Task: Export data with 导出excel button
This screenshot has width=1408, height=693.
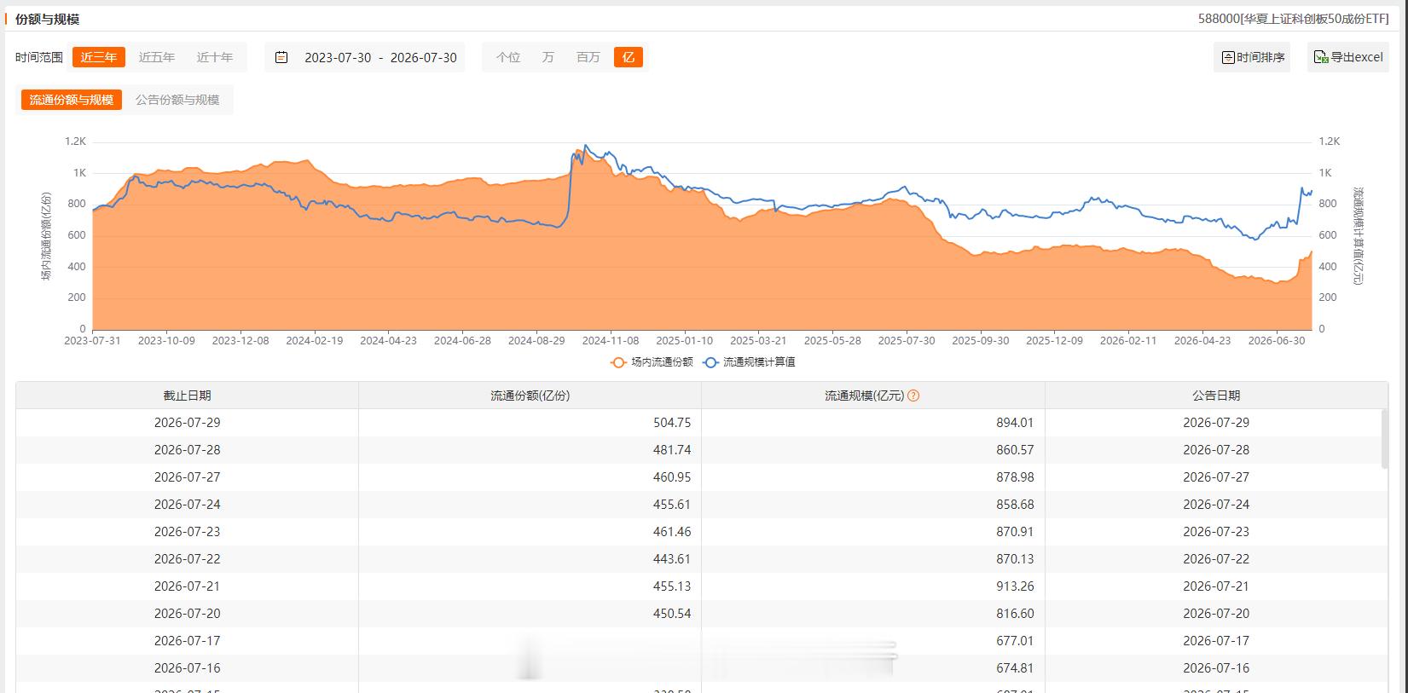Action: click(x=1347, y=57)
